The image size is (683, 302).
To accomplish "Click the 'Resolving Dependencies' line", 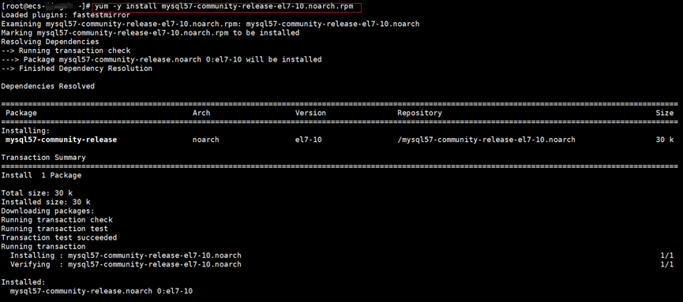I will point(50,42).
